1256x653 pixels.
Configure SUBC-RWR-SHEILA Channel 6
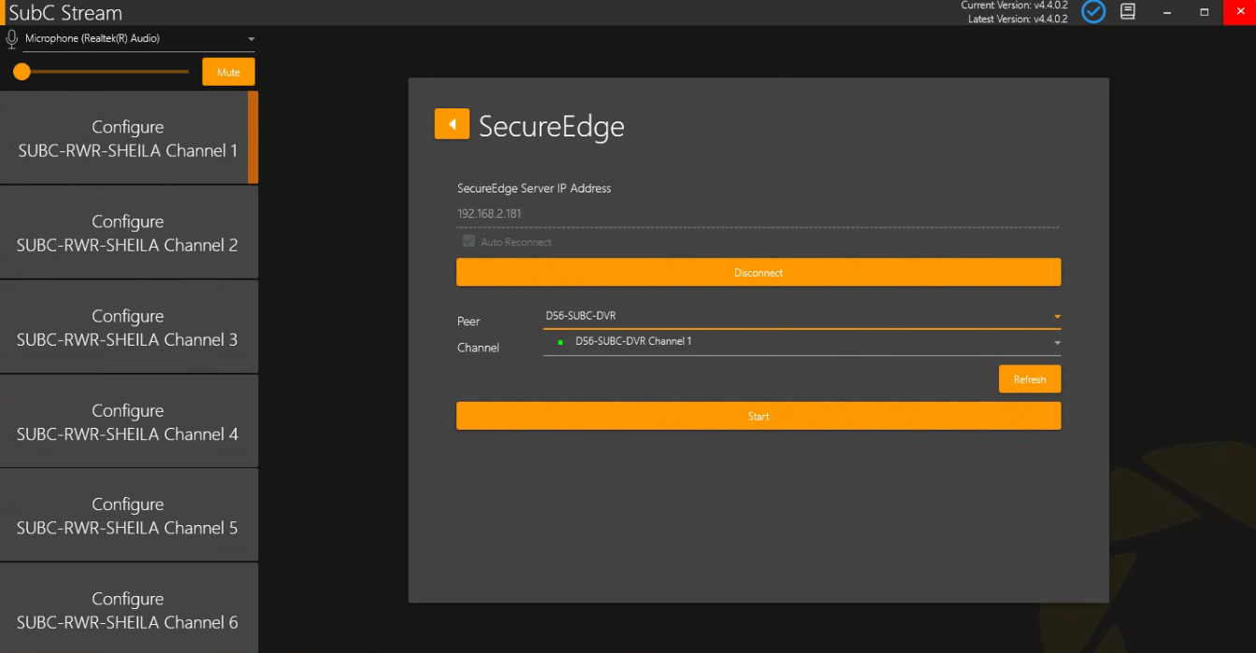128,608
